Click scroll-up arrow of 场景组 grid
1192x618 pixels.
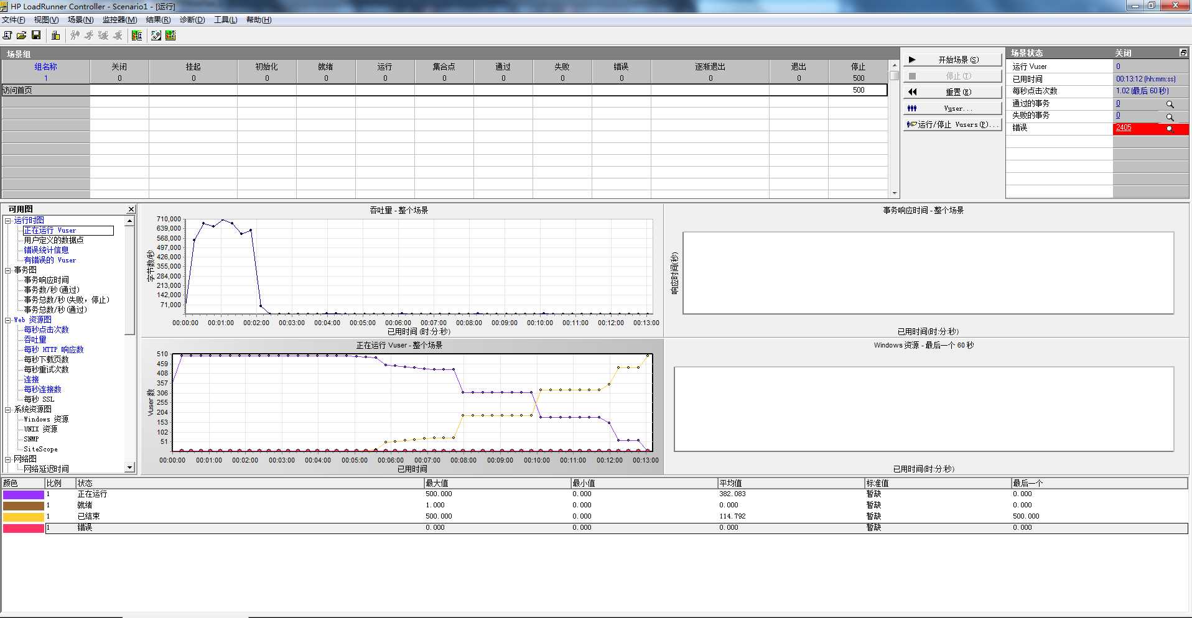tap(895, 65)
